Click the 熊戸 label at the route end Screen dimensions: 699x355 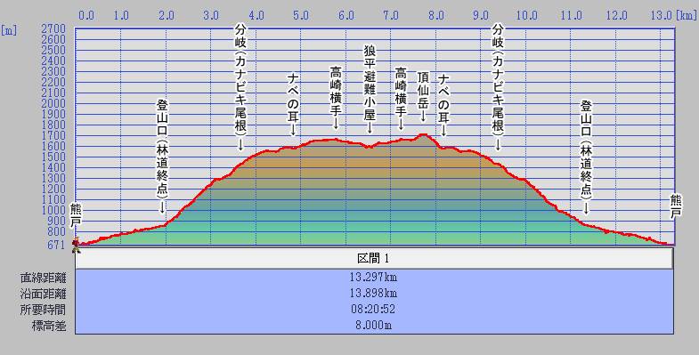(676, 207)
